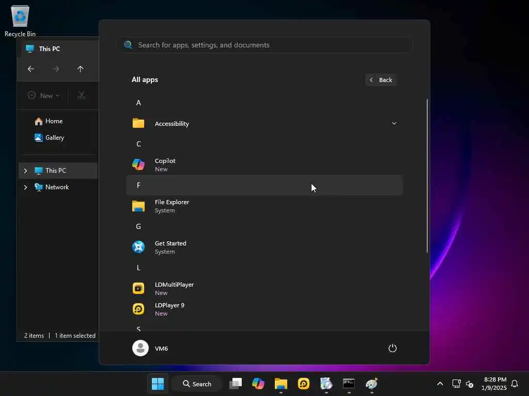Open the Accessibility folder icon

[138, 123]
